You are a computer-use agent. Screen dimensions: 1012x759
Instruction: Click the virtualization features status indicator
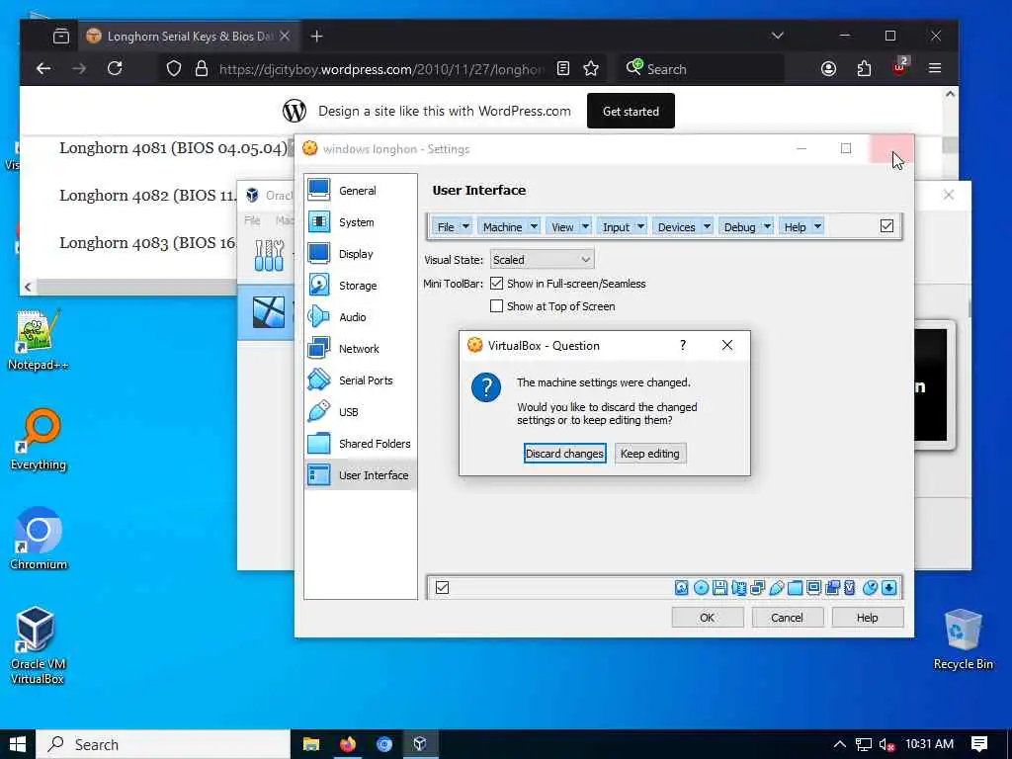[849, 587]
